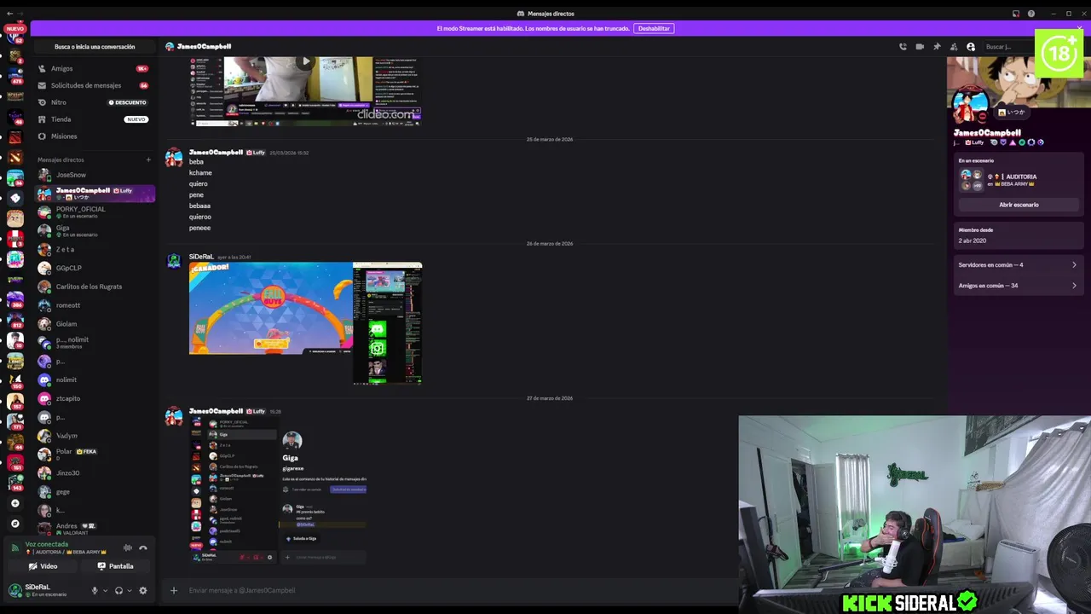The height and width of the screenshot is (614, 1091).
Task: Open Jinzo30 direct message
Action: (94, 472)
